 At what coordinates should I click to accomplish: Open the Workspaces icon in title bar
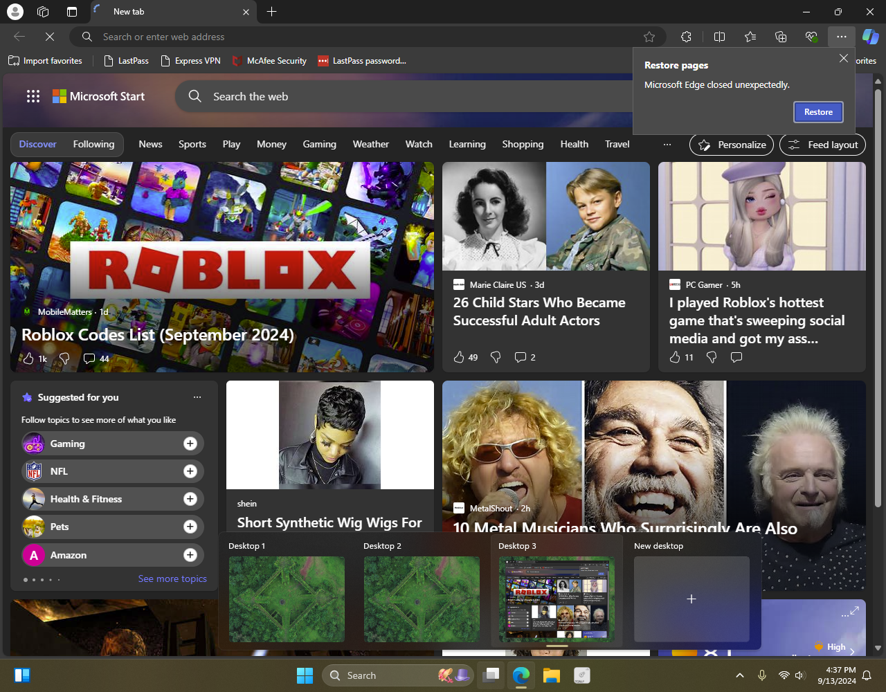click(43, 12)
